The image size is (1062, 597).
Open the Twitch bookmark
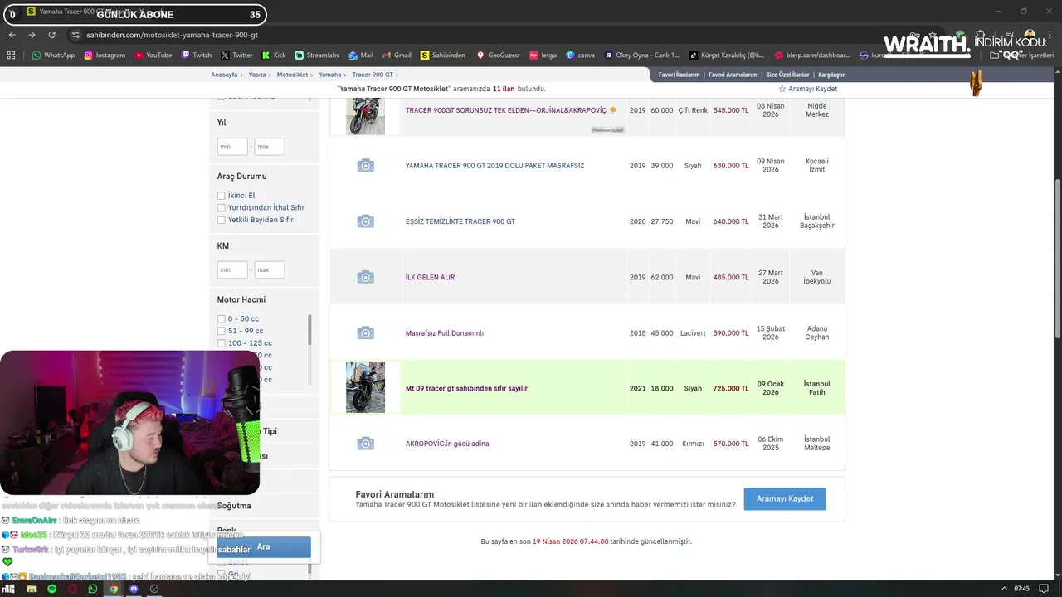tap(196, 55)
